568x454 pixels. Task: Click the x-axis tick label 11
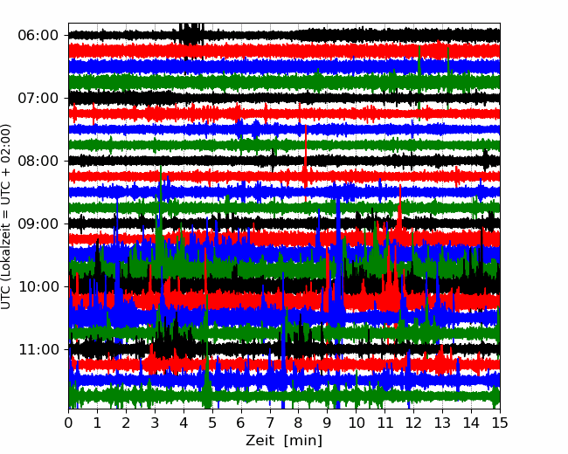tap(385, 423)
